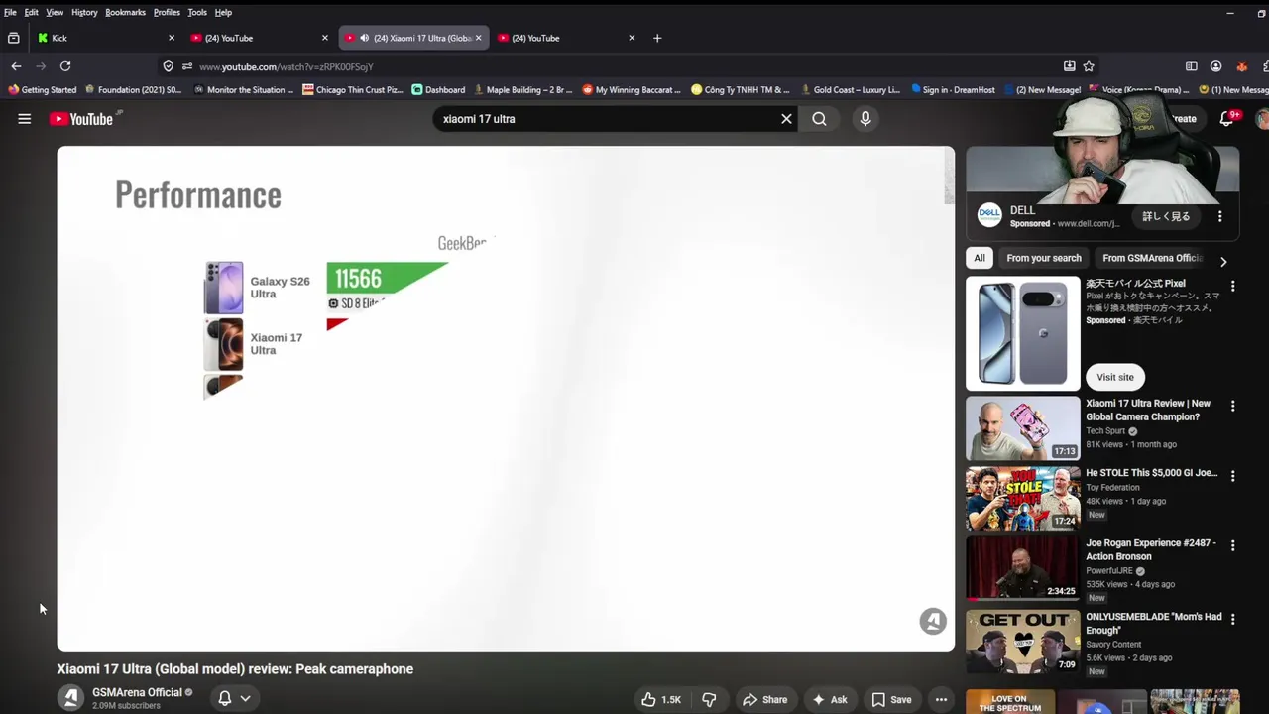1269x714 pixels.
Task: Like the video with thumbs up
Action: [661, 699]
